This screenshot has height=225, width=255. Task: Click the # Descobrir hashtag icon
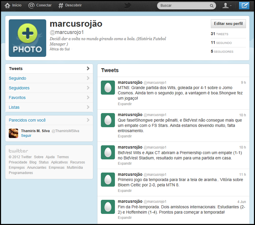pos(61,5)
